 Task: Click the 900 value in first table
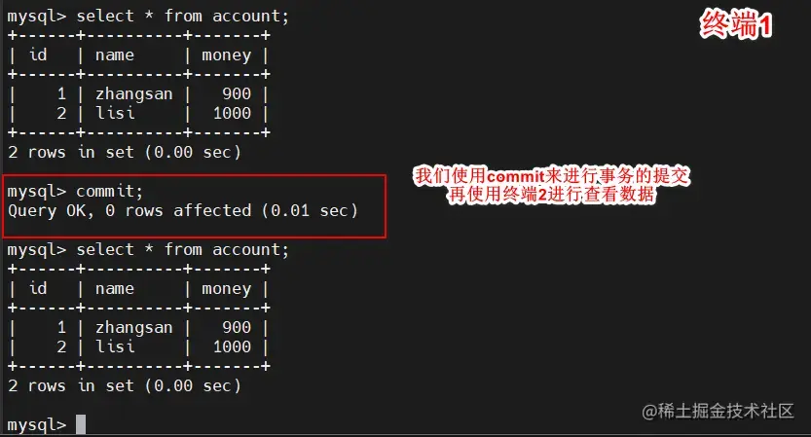[237, 94]
